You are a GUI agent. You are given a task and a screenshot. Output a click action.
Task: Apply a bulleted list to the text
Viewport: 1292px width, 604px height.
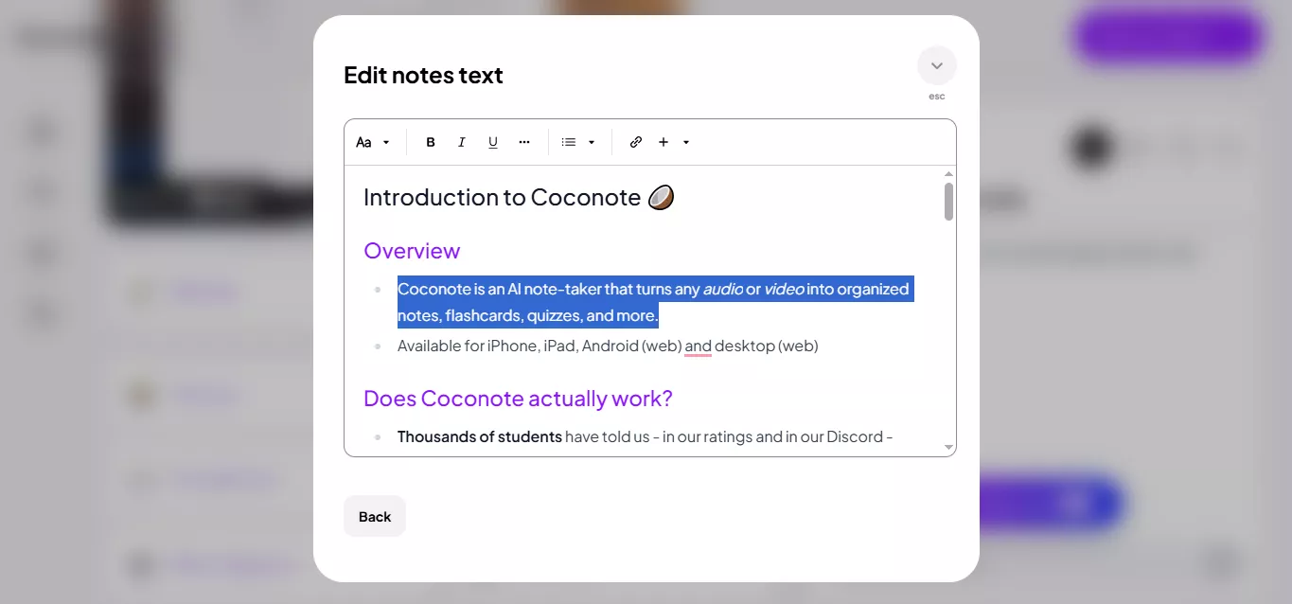[x=568, y=142]
